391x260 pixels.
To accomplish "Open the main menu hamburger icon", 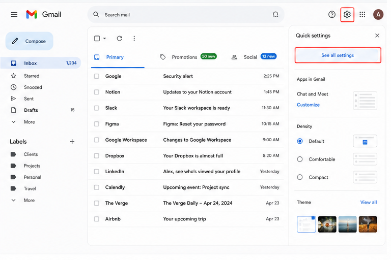I will [14, 14].
